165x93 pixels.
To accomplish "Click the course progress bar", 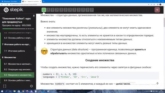I will tap(18, 29).
